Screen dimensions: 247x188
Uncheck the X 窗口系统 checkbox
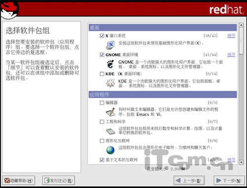[x=102, y=36]
